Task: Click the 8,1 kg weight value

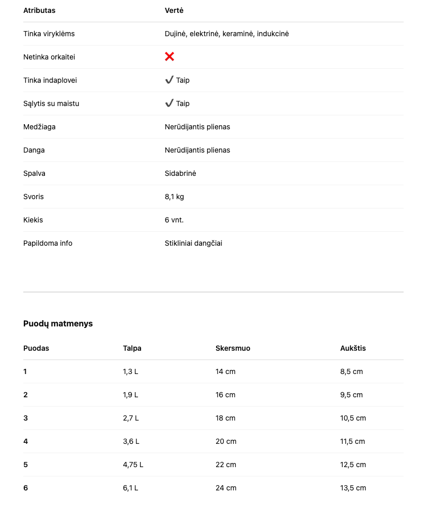Action: point(174,197)
